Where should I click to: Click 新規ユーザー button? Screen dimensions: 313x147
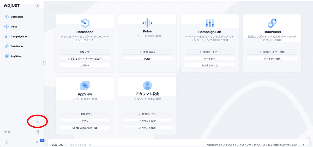[x=147, y=114]
